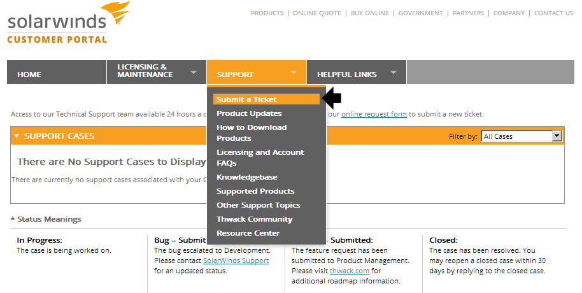Open the CONTACT US link
The image size is (582, 293).
pyautogui.click(x=553, y=13)
